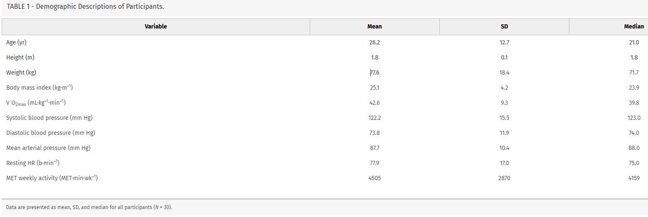Click the MET mean value 4505
The width and height of the screenshot is (648, 217).
pos(374,178)
